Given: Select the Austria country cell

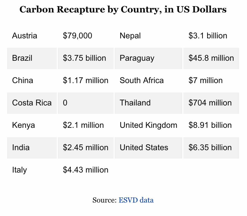Looking at the screenshot, I should pos(25,36).
